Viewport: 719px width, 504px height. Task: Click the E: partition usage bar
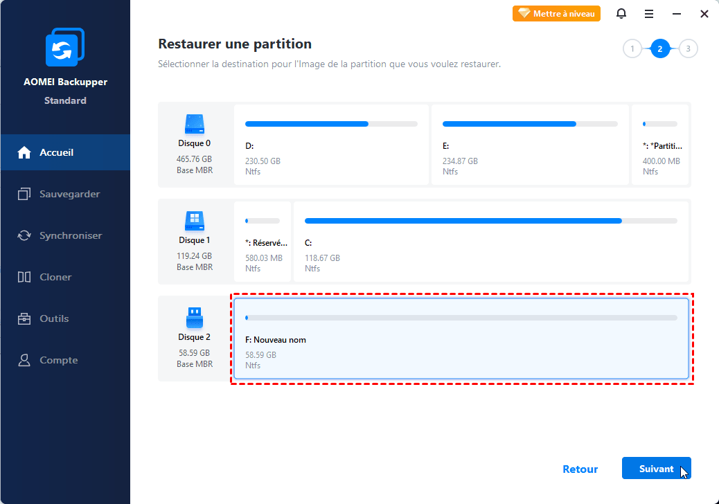pyautogui.click(x=530, y=124)
